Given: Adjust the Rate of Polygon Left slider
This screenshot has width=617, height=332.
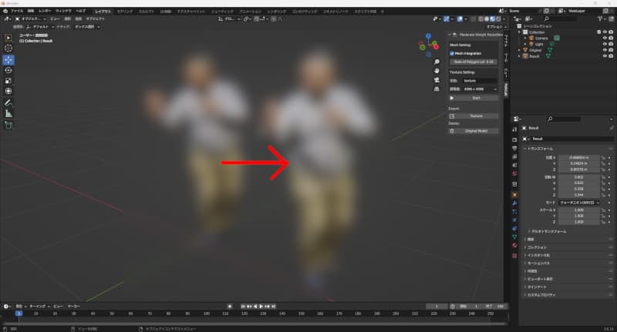Looking at the screenshot, I should click(475, 62).
